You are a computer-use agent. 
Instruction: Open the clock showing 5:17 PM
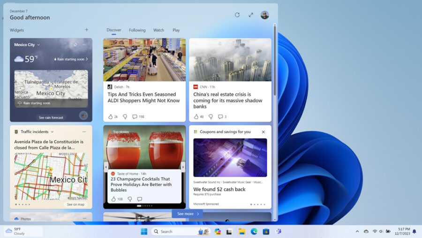[402, 231]
